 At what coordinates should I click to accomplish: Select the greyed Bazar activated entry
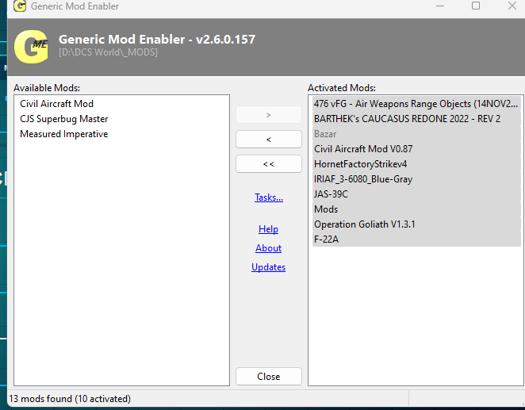click(416, 134)
